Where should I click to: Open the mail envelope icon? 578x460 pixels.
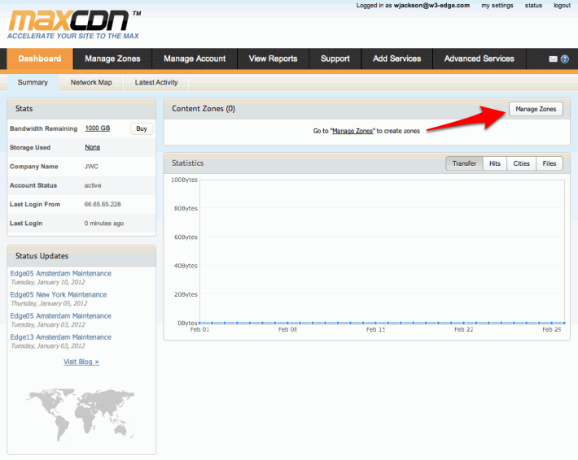tap(553, 59)
